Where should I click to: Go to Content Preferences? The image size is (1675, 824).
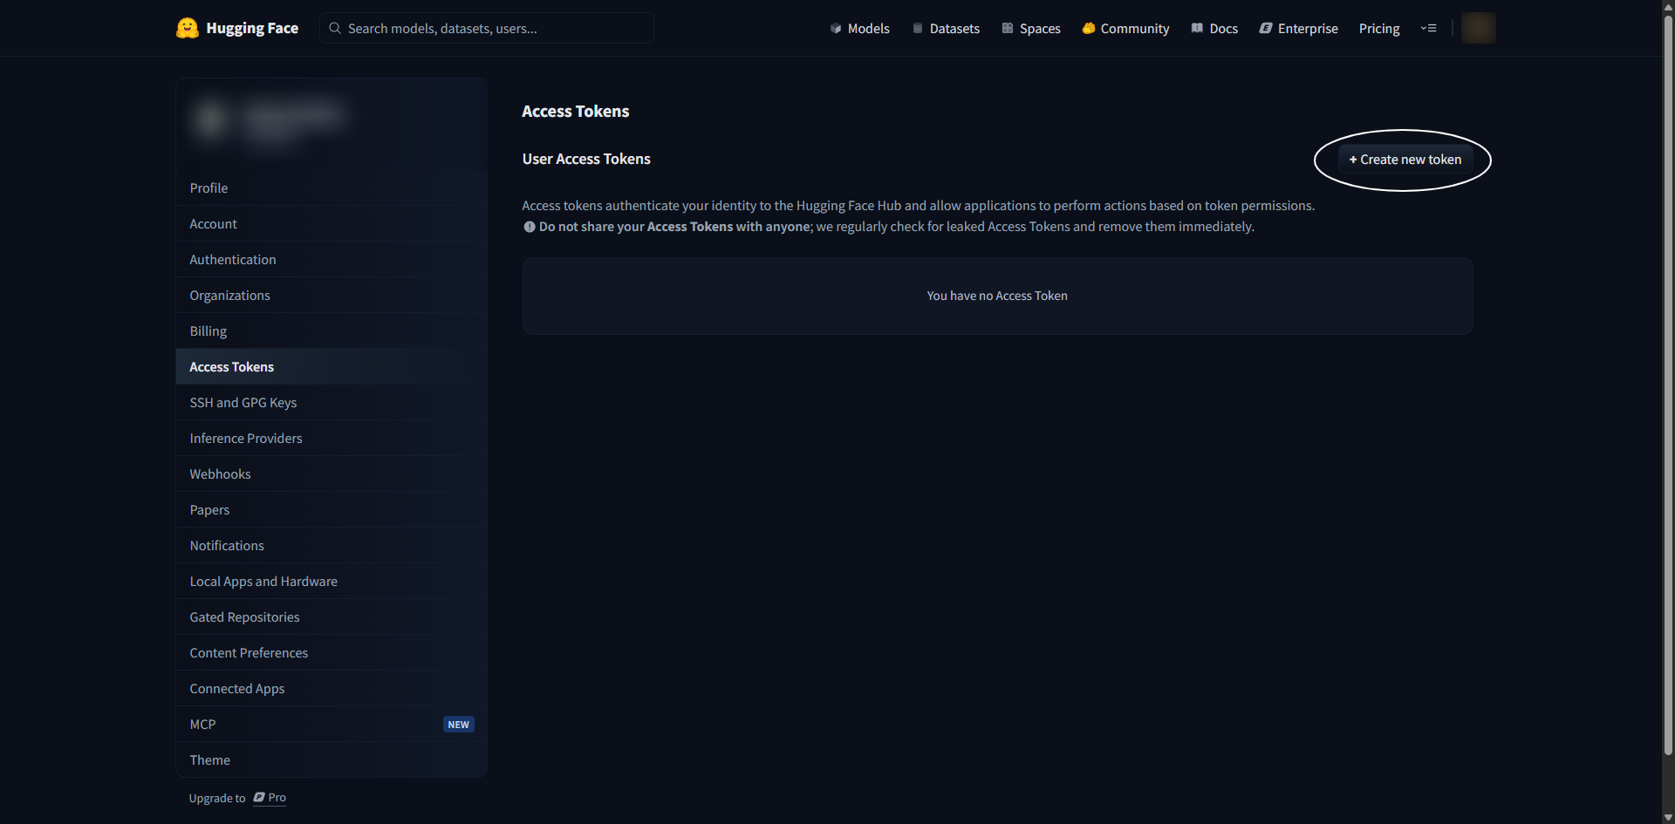[332, 652]
